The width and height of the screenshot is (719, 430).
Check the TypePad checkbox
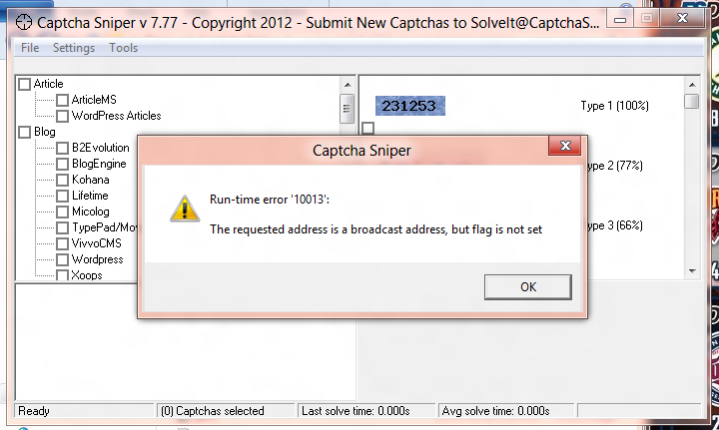[62, 228]
